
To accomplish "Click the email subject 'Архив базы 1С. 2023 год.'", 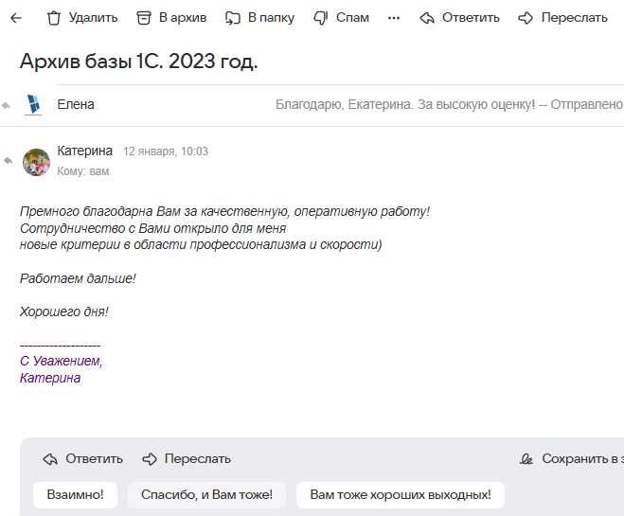I will [x=139, y=62].
